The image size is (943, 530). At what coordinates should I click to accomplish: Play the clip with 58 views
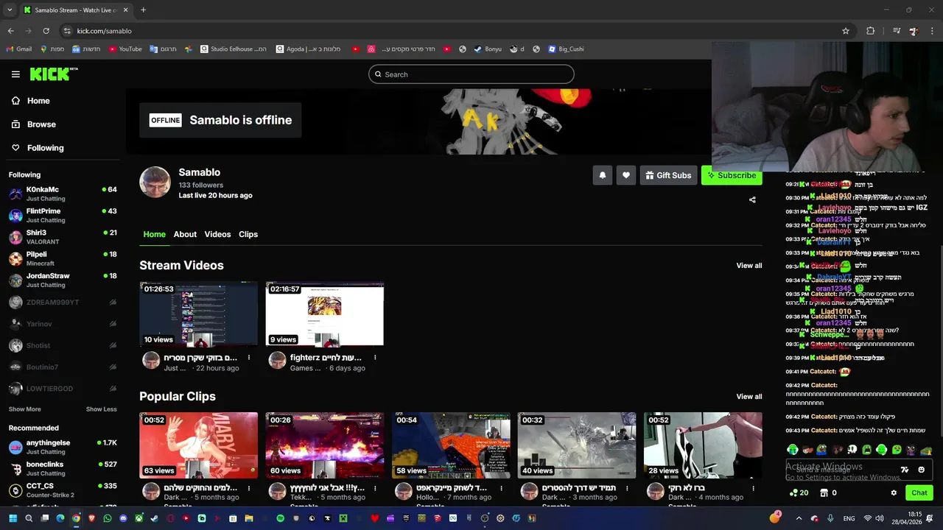pyautogui.click(x=451, y=445)
